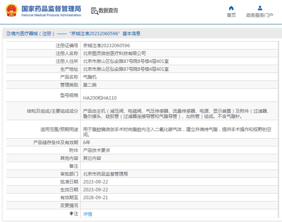
Task: Open the 详情 link
Action: (87, 214)
